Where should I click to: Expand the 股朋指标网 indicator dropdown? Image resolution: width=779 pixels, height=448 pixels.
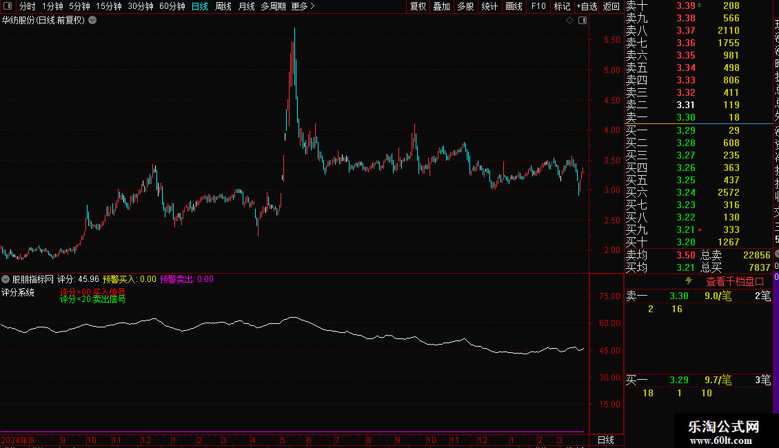click(x=6, y=279)
